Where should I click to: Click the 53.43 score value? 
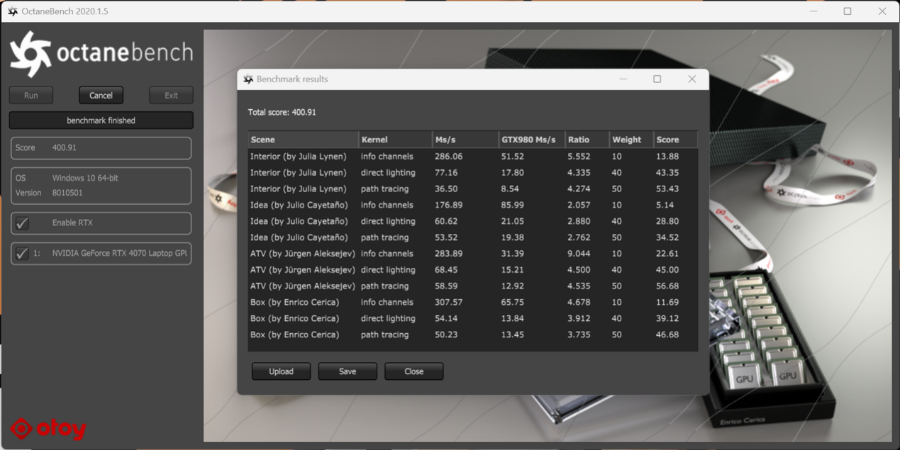point(667,189)
